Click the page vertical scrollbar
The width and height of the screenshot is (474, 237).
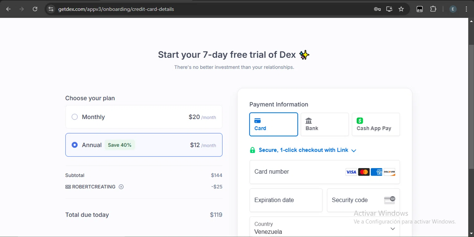[471, 108]
